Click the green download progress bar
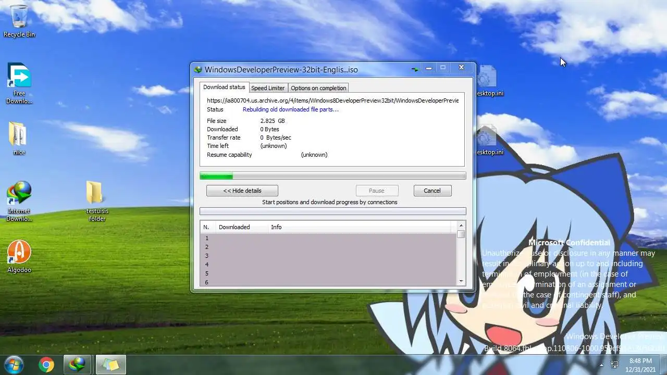Image resolution: width=667 pixels, height=375 pixels. tap(333, 176)
